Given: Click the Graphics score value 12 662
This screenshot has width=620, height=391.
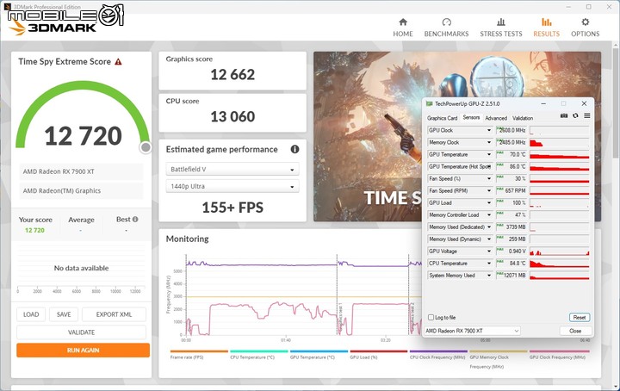Looking at the screenshot, I should [232, 74].
